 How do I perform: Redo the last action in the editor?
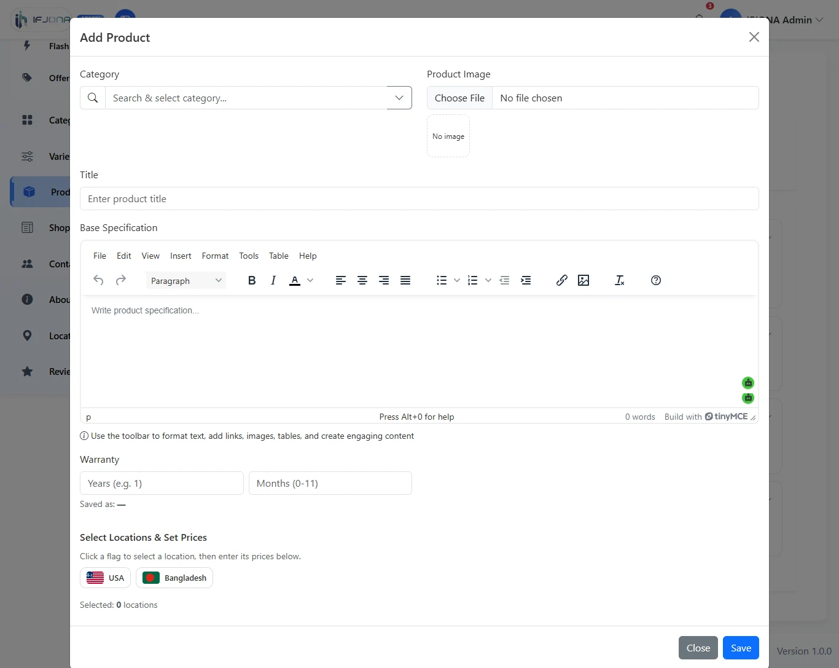click(121, 280)
